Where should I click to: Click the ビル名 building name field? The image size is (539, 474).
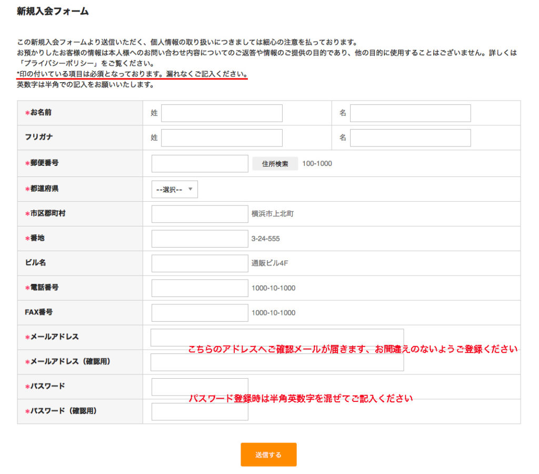(199, 263)
